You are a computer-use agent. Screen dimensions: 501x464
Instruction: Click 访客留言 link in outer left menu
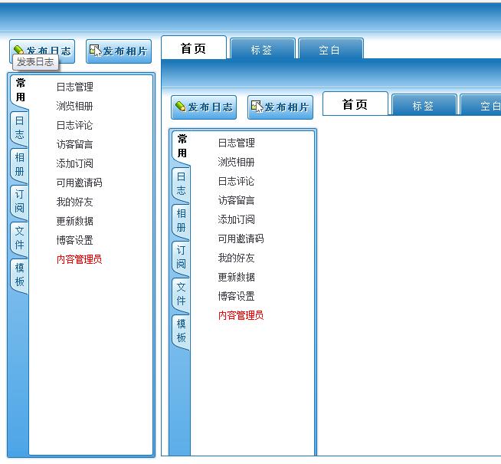tap(74, 144)
